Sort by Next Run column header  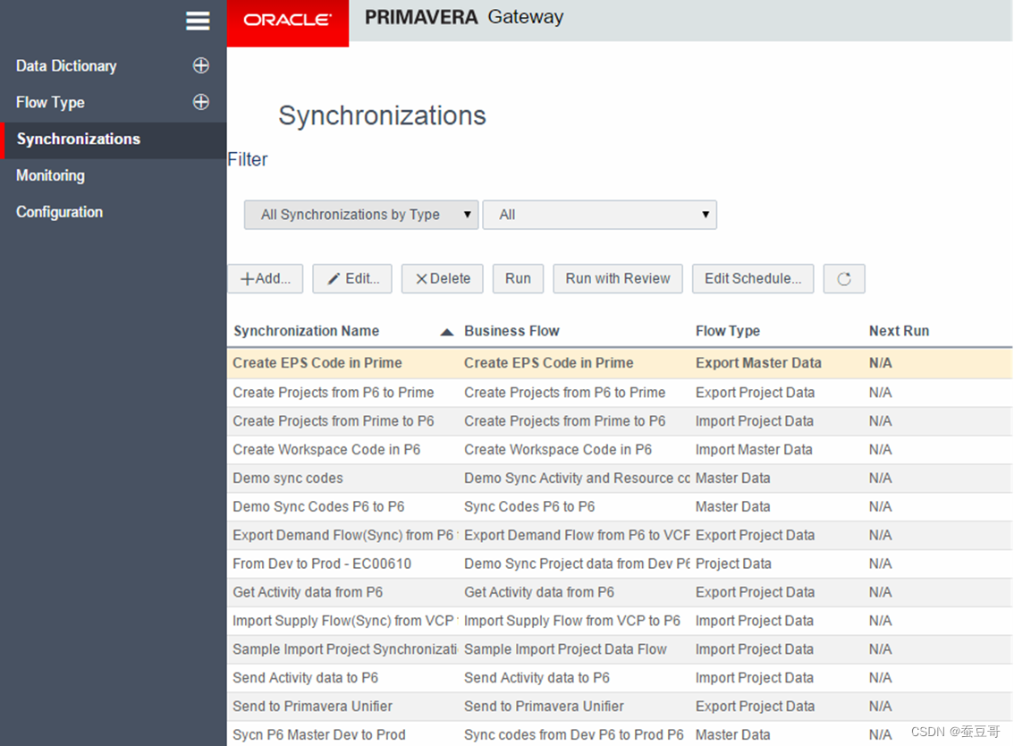pyautogui.click(x=899, y=331)
